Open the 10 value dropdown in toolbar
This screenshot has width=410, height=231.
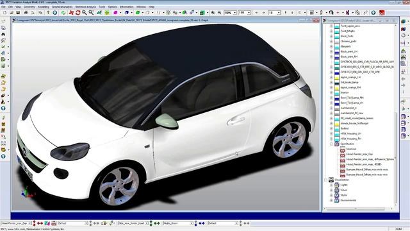[x=279, y=13]
